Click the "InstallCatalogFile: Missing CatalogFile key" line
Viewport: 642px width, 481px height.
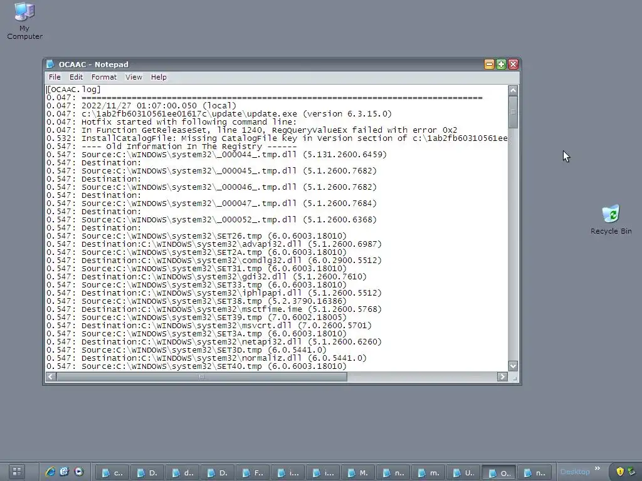tap(276, 138)
